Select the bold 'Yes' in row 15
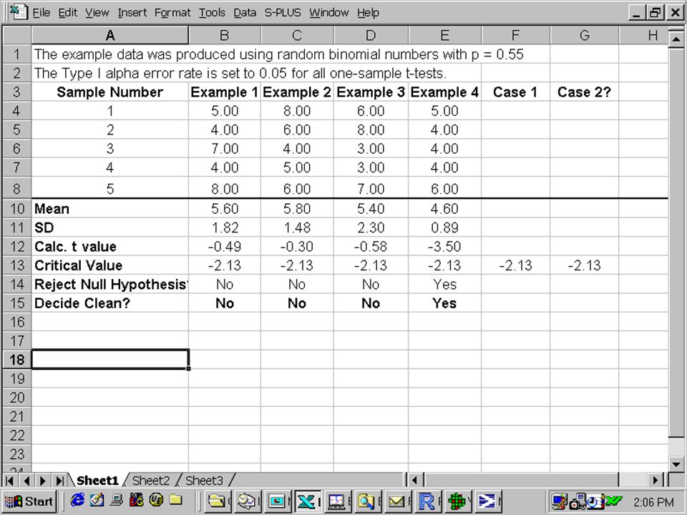 444,303
